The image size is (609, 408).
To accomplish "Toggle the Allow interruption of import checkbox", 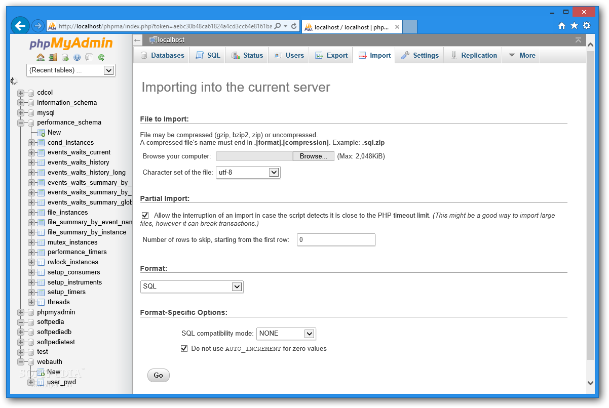I will 145,215.
